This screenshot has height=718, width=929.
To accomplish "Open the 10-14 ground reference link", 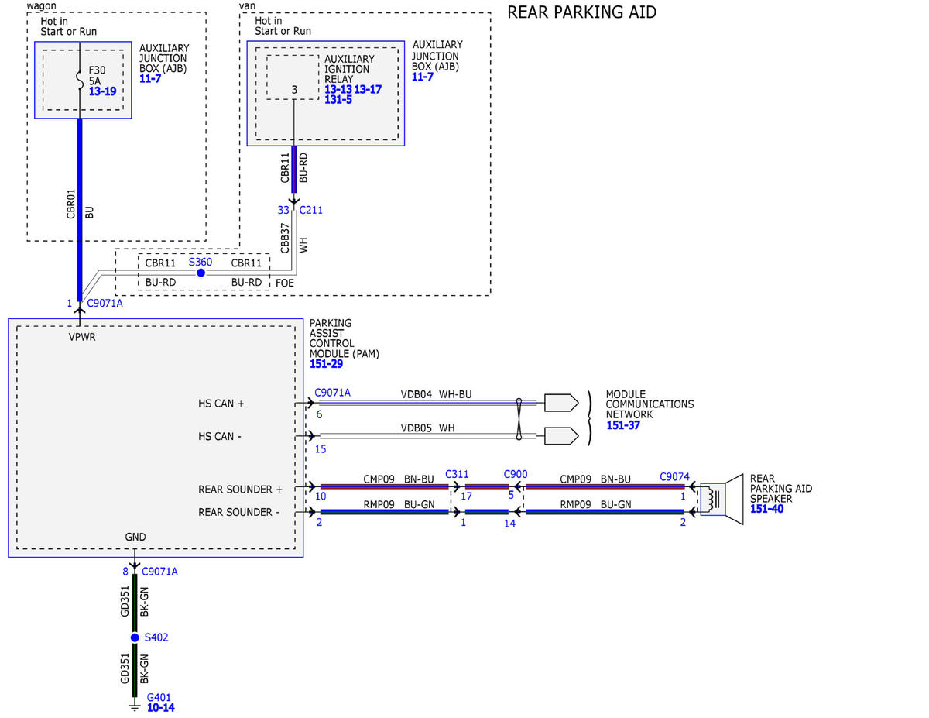I will (160, 707).
